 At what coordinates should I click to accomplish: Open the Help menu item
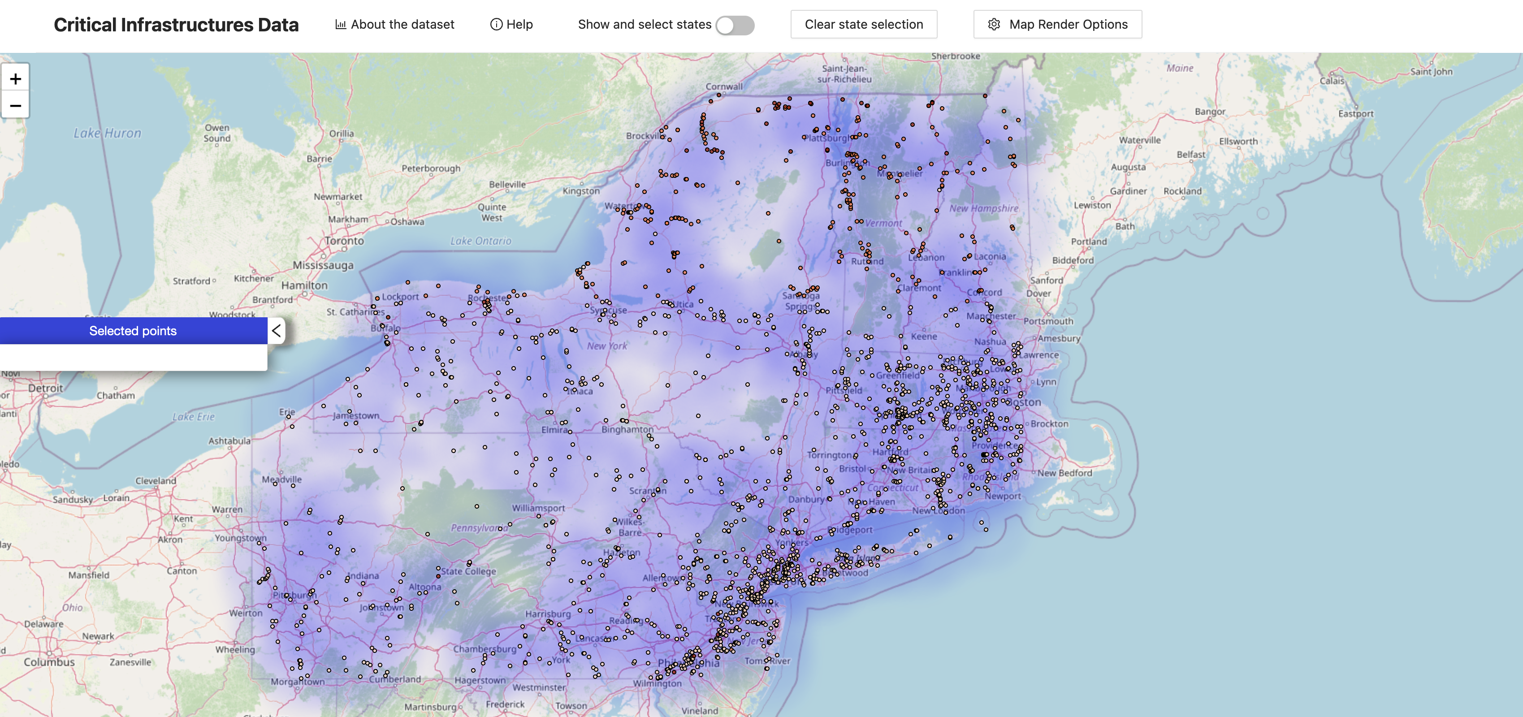pos(519,24)
